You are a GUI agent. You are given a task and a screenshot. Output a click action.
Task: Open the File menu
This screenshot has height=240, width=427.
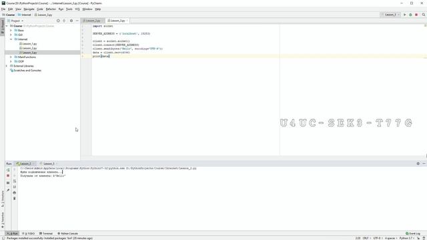(x=3, y=9)
